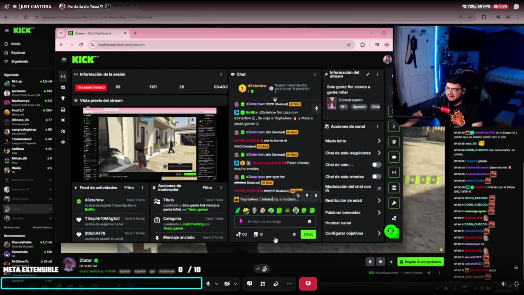Click red stop sharing button
The width and height of the screenshot is (524, 295).
308,284
